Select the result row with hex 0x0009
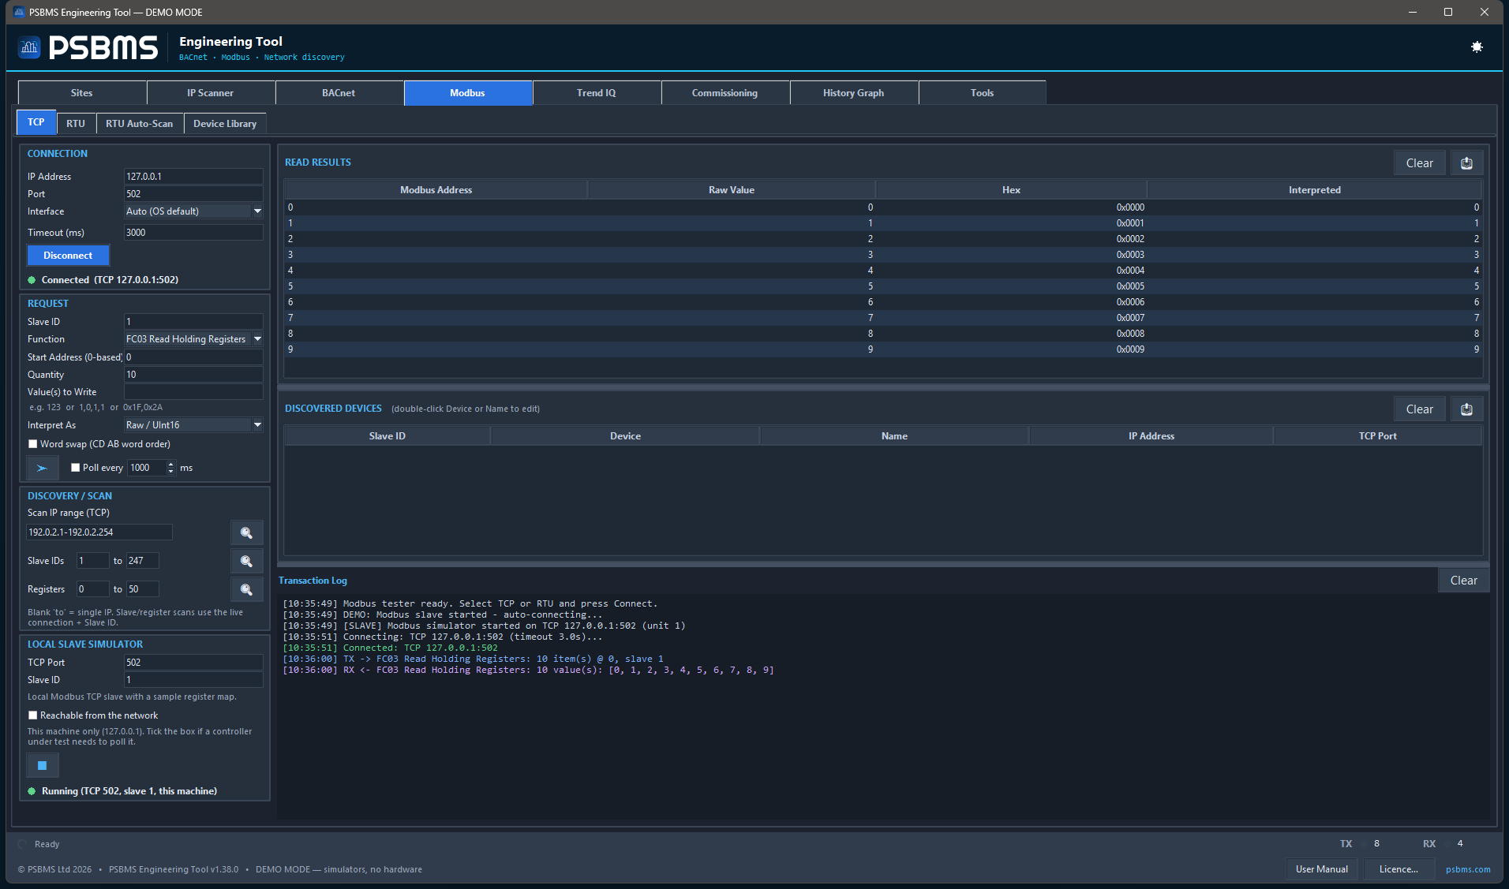Image resolution: width=1509 pixels, height=889 pixels. coord(883,349)
